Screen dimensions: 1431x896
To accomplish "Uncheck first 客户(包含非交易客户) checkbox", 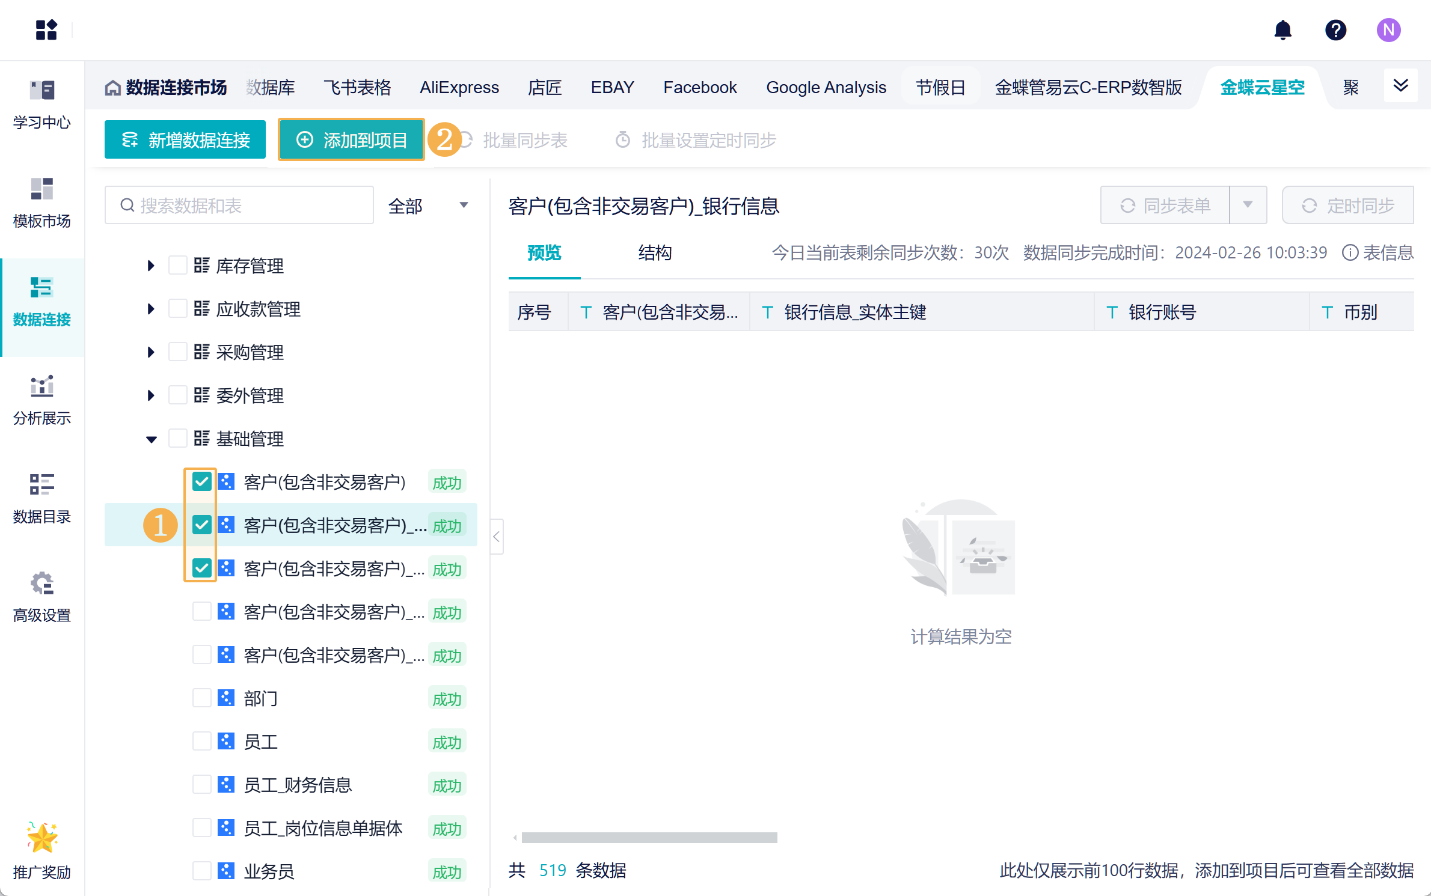I will coord(201,481).
